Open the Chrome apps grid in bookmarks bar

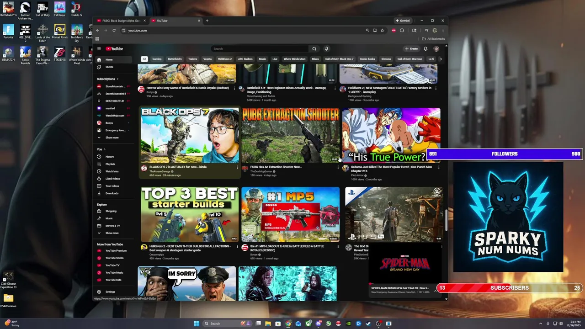pos(97,39)
